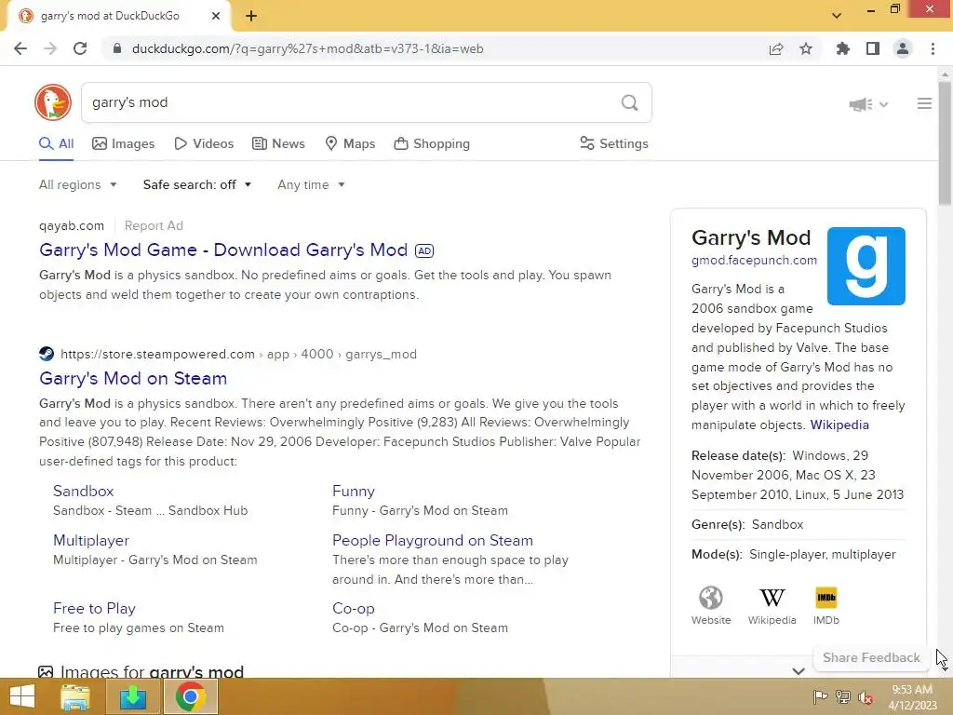
Task: Click the lock icon in address bar
Action: click(118, 48)
